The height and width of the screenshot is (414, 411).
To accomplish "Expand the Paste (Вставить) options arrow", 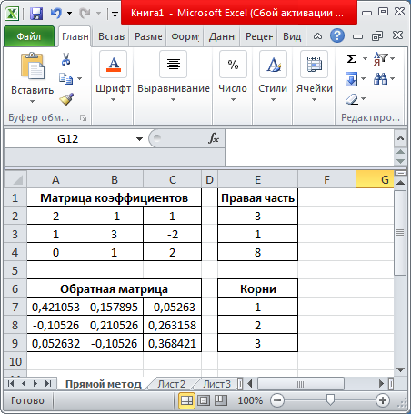I will tap(33, 101).
